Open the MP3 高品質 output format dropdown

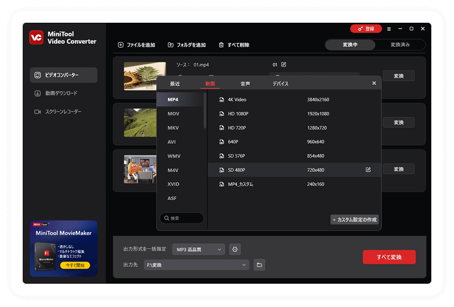click(x=198, y=250)
